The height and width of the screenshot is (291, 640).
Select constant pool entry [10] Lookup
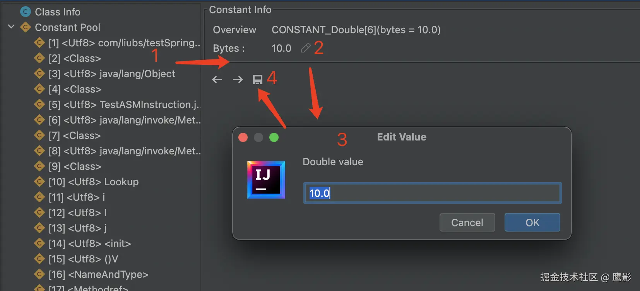click(x=93, y=182)
